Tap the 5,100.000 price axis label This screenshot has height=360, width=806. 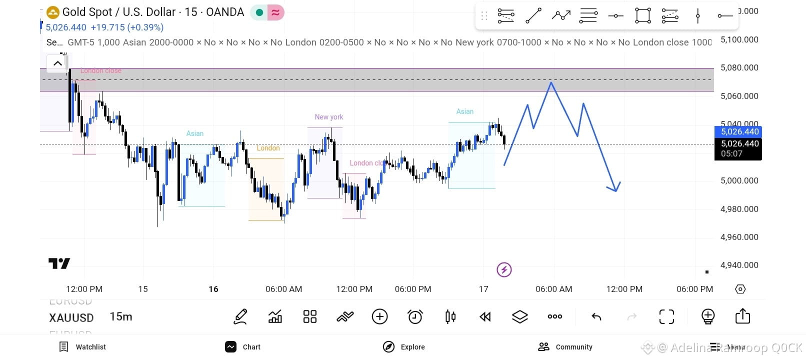(739, 39)
